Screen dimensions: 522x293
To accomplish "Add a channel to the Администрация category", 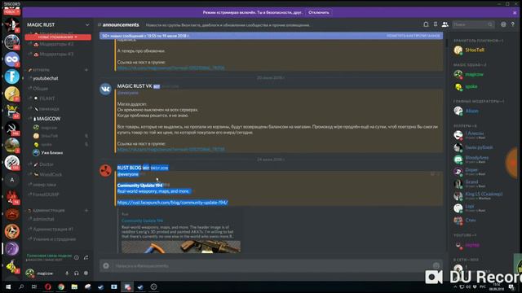I will coord(86,210).
